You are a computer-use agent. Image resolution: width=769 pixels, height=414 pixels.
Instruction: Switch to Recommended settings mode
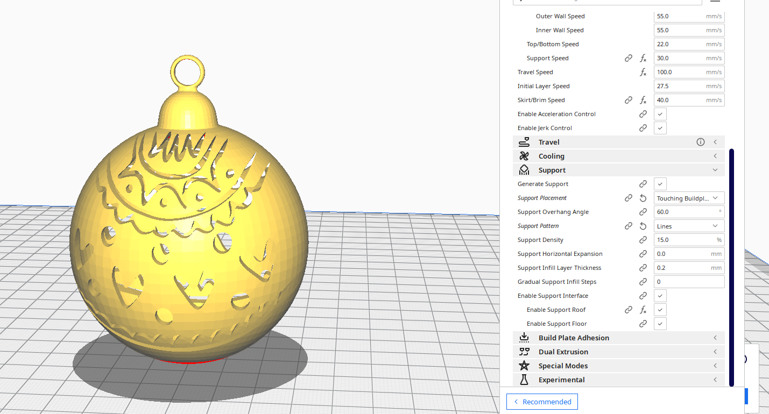click(542, 401)
